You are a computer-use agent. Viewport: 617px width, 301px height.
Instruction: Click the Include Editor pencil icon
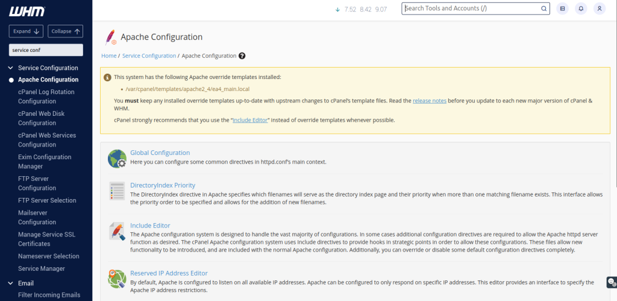[x=117, y=232]
